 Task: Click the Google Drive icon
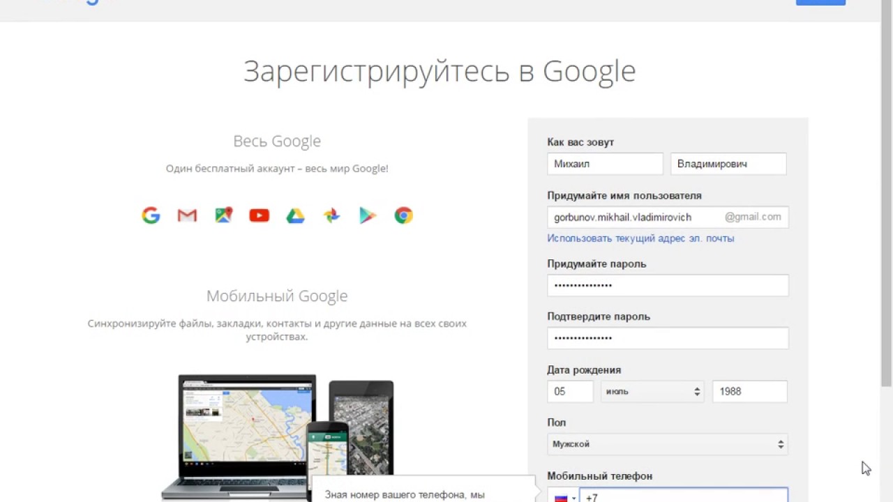tap(296, 215)
